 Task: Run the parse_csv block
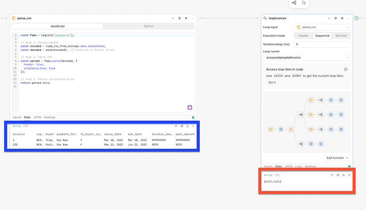click(x=186, y=18)
